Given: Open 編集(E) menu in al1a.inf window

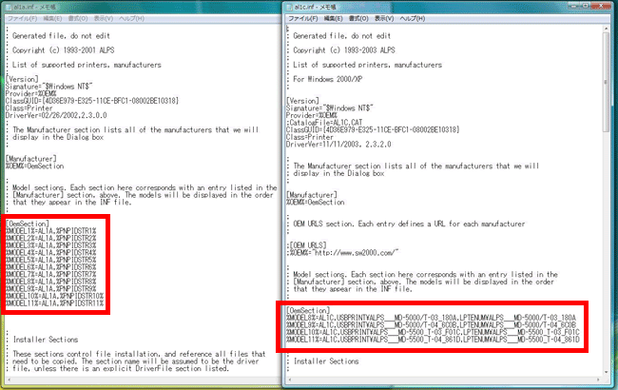Looking at the screenshot, I should tap(52, 18).
